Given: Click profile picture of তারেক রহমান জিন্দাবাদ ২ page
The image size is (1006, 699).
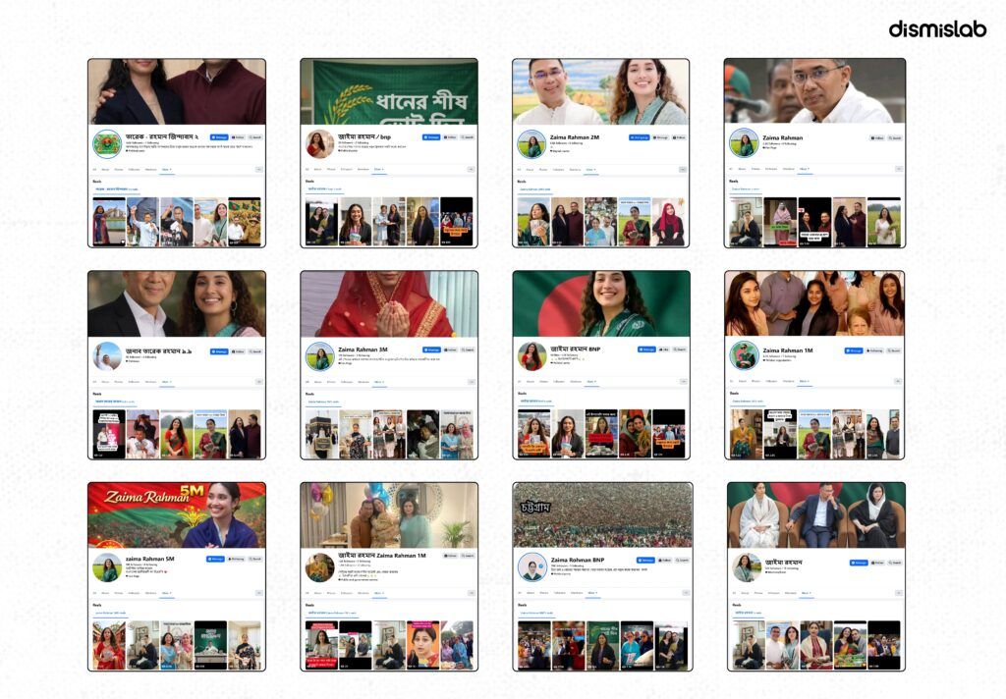Looking at the screenshot, I should point(107,144).
